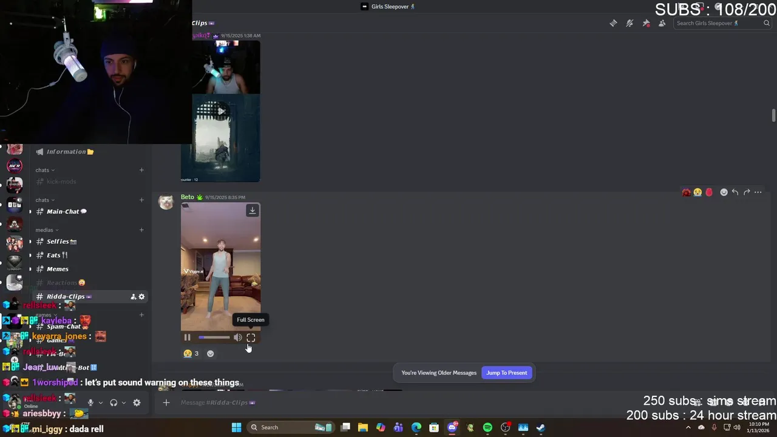This screenshot has width=777, height=437.
Task: Open User Settings gear in user panel
Action: tap(137, 402)
